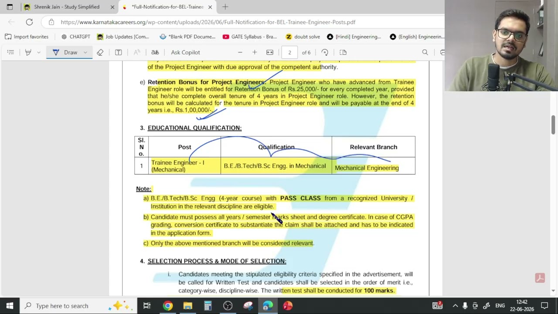558x314 pixels.
Task: Close the Full-Notification-for-BEL-Trainee tab
Action: pyautogui.click(x=210, y=7)
